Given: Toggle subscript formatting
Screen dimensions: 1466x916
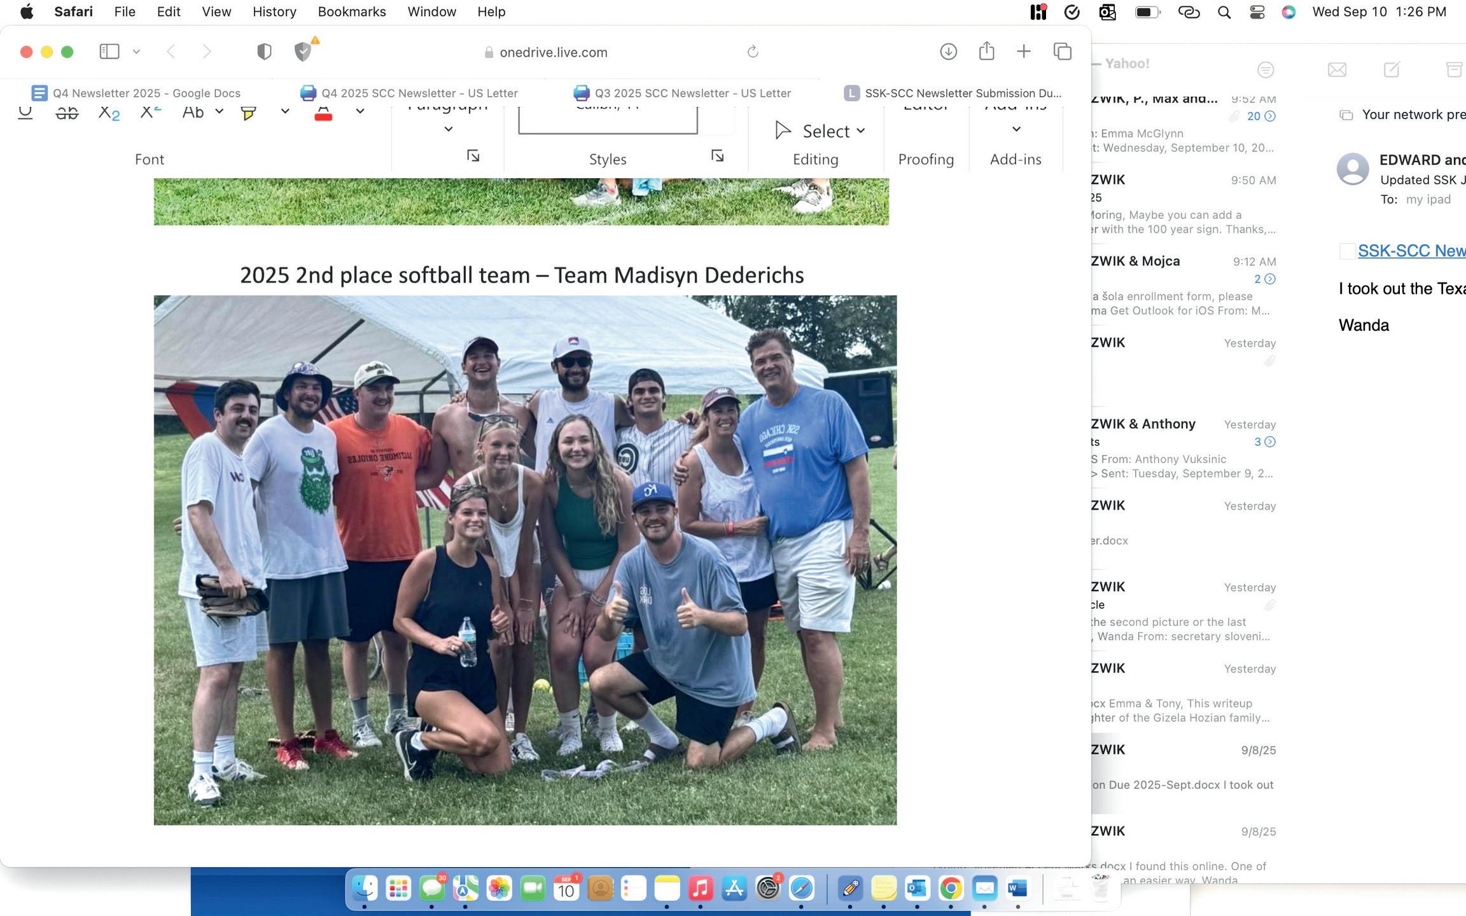Looking at the screenshot, I should coord(109,113).
